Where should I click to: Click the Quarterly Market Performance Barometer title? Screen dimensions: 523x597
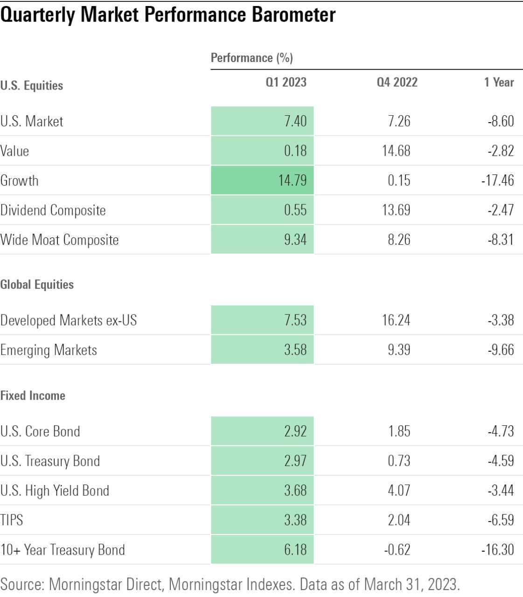coord(168,15)
